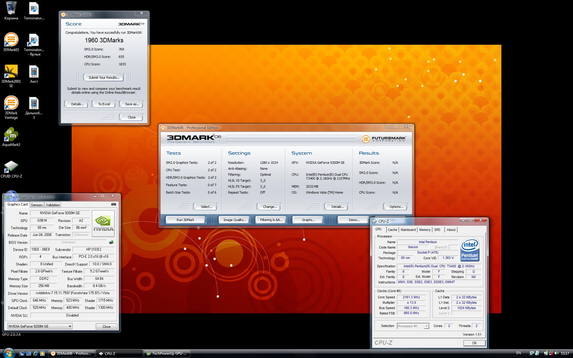The height and width of the screenshot is (358, 573).
Task: Click Details button in 3DMark Score window
Action: pos(77,104)
